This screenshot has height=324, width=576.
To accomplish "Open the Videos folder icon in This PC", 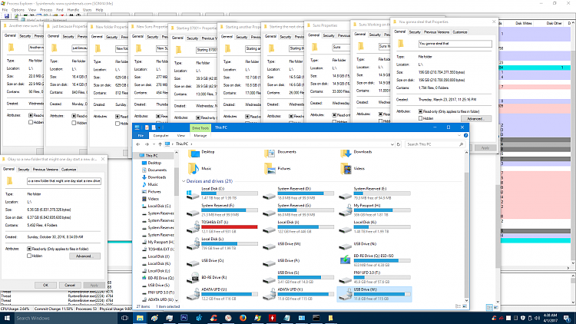I will (x=346, y=169).
